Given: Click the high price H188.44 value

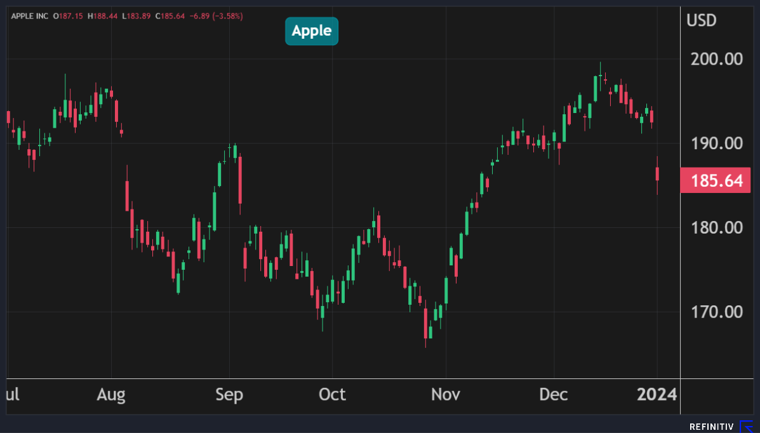Looking at the screenshot, I should coord(103,15).
